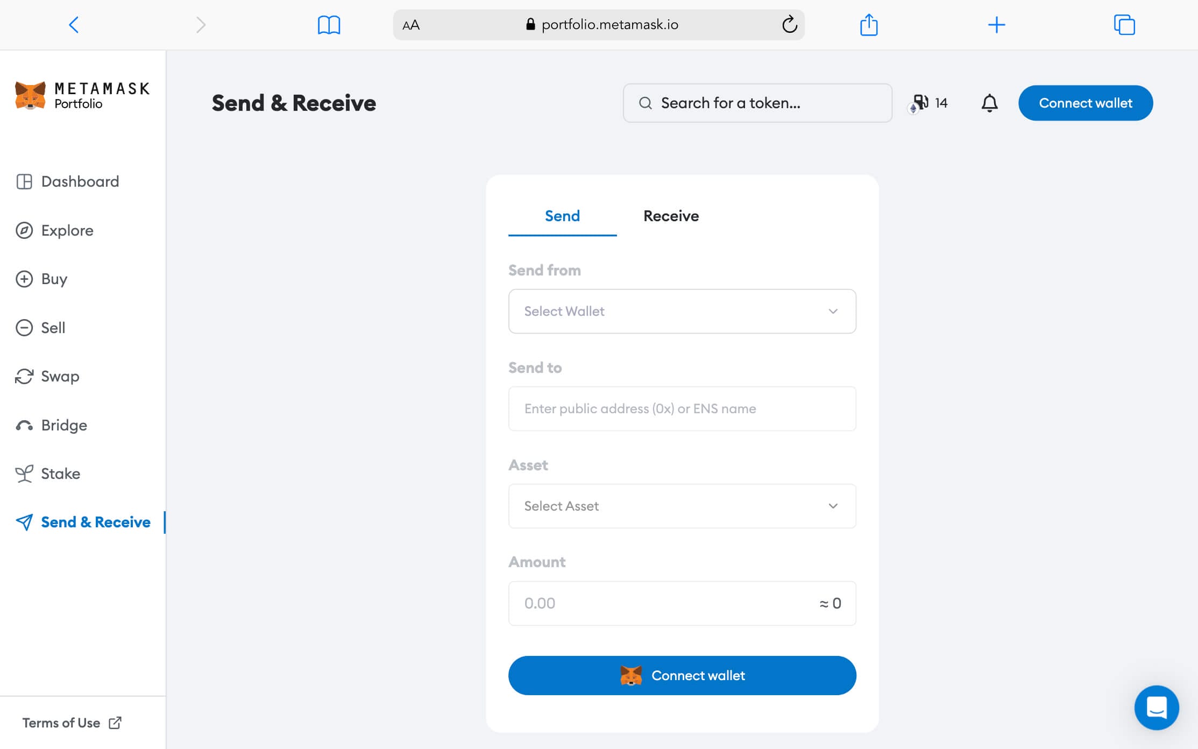1198x749 pixels.
Task: Open a new Safari tab
Action: click(996, 25)
